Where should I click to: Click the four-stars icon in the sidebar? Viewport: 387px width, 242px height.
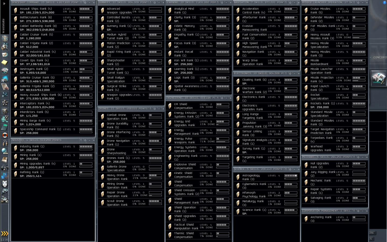point(5,103)
